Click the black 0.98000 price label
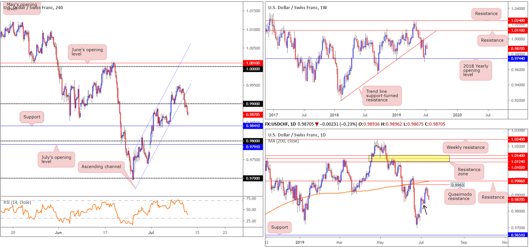 [253, 141]
